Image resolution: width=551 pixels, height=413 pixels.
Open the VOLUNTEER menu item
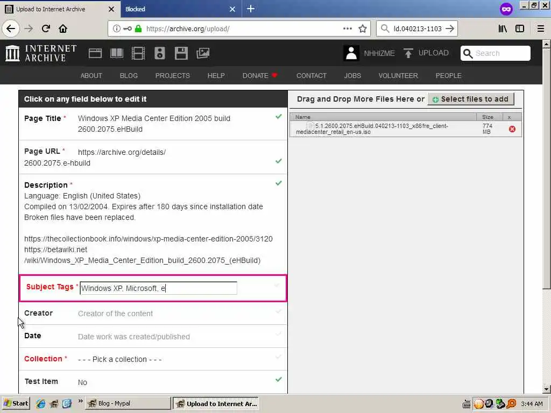[398, 75]
